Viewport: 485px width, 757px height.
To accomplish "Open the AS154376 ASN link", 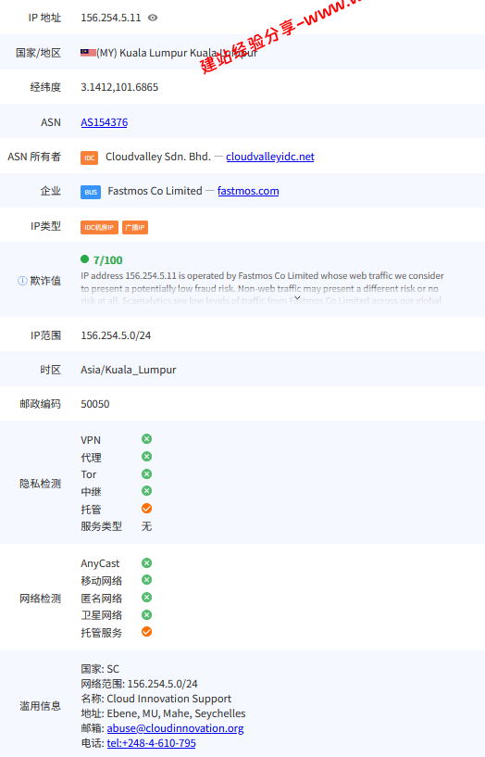I will point(105,122).
